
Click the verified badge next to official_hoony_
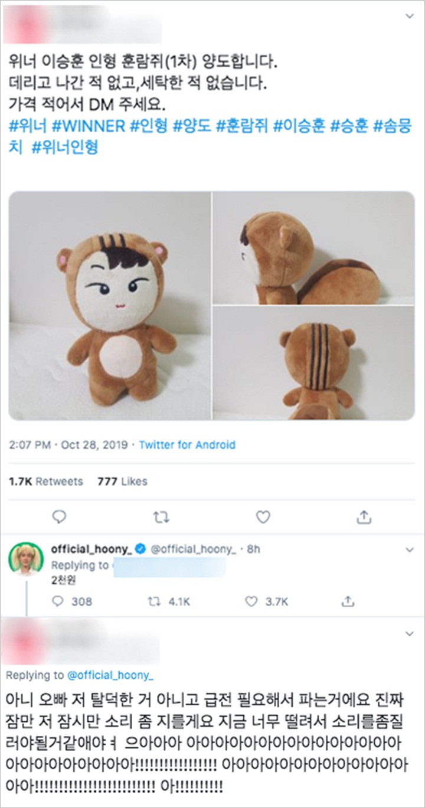tap(140, 547)
